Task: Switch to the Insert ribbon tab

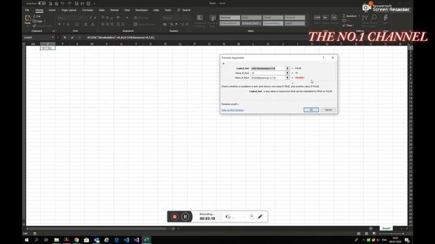Action: click(x=52, y=10)
